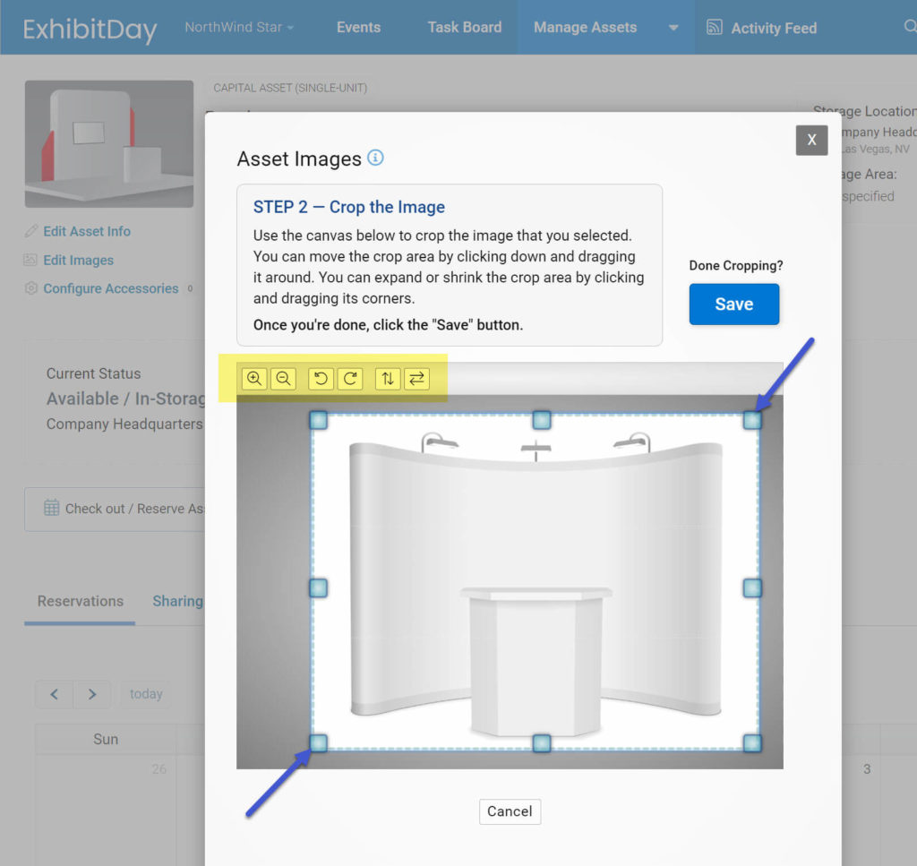Viewport: 917px width, 866px height.
Task: Select the zoom out icon on the crop toolbar
Action: (284, 378)
